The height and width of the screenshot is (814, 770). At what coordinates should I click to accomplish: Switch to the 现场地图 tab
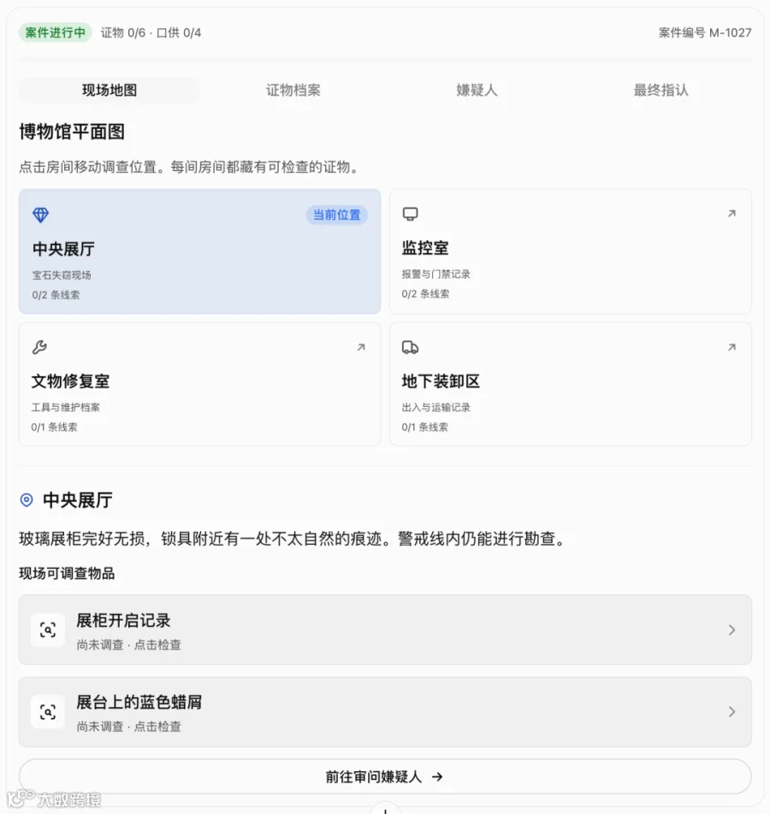tap(110, 91)
